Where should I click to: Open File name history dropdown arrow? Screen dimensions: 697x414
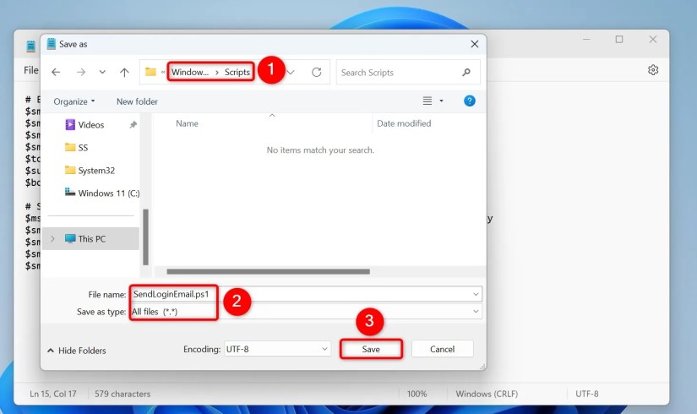point(476,294)
